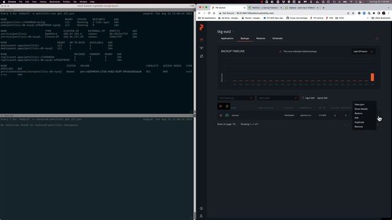Screen dimensions: 392x220
Task: Switch to the vSphere browser tab
Action: point(302,8)
